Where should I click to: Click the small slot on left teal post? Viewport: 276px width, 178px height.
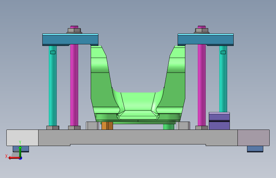click(x=53, y=52)
